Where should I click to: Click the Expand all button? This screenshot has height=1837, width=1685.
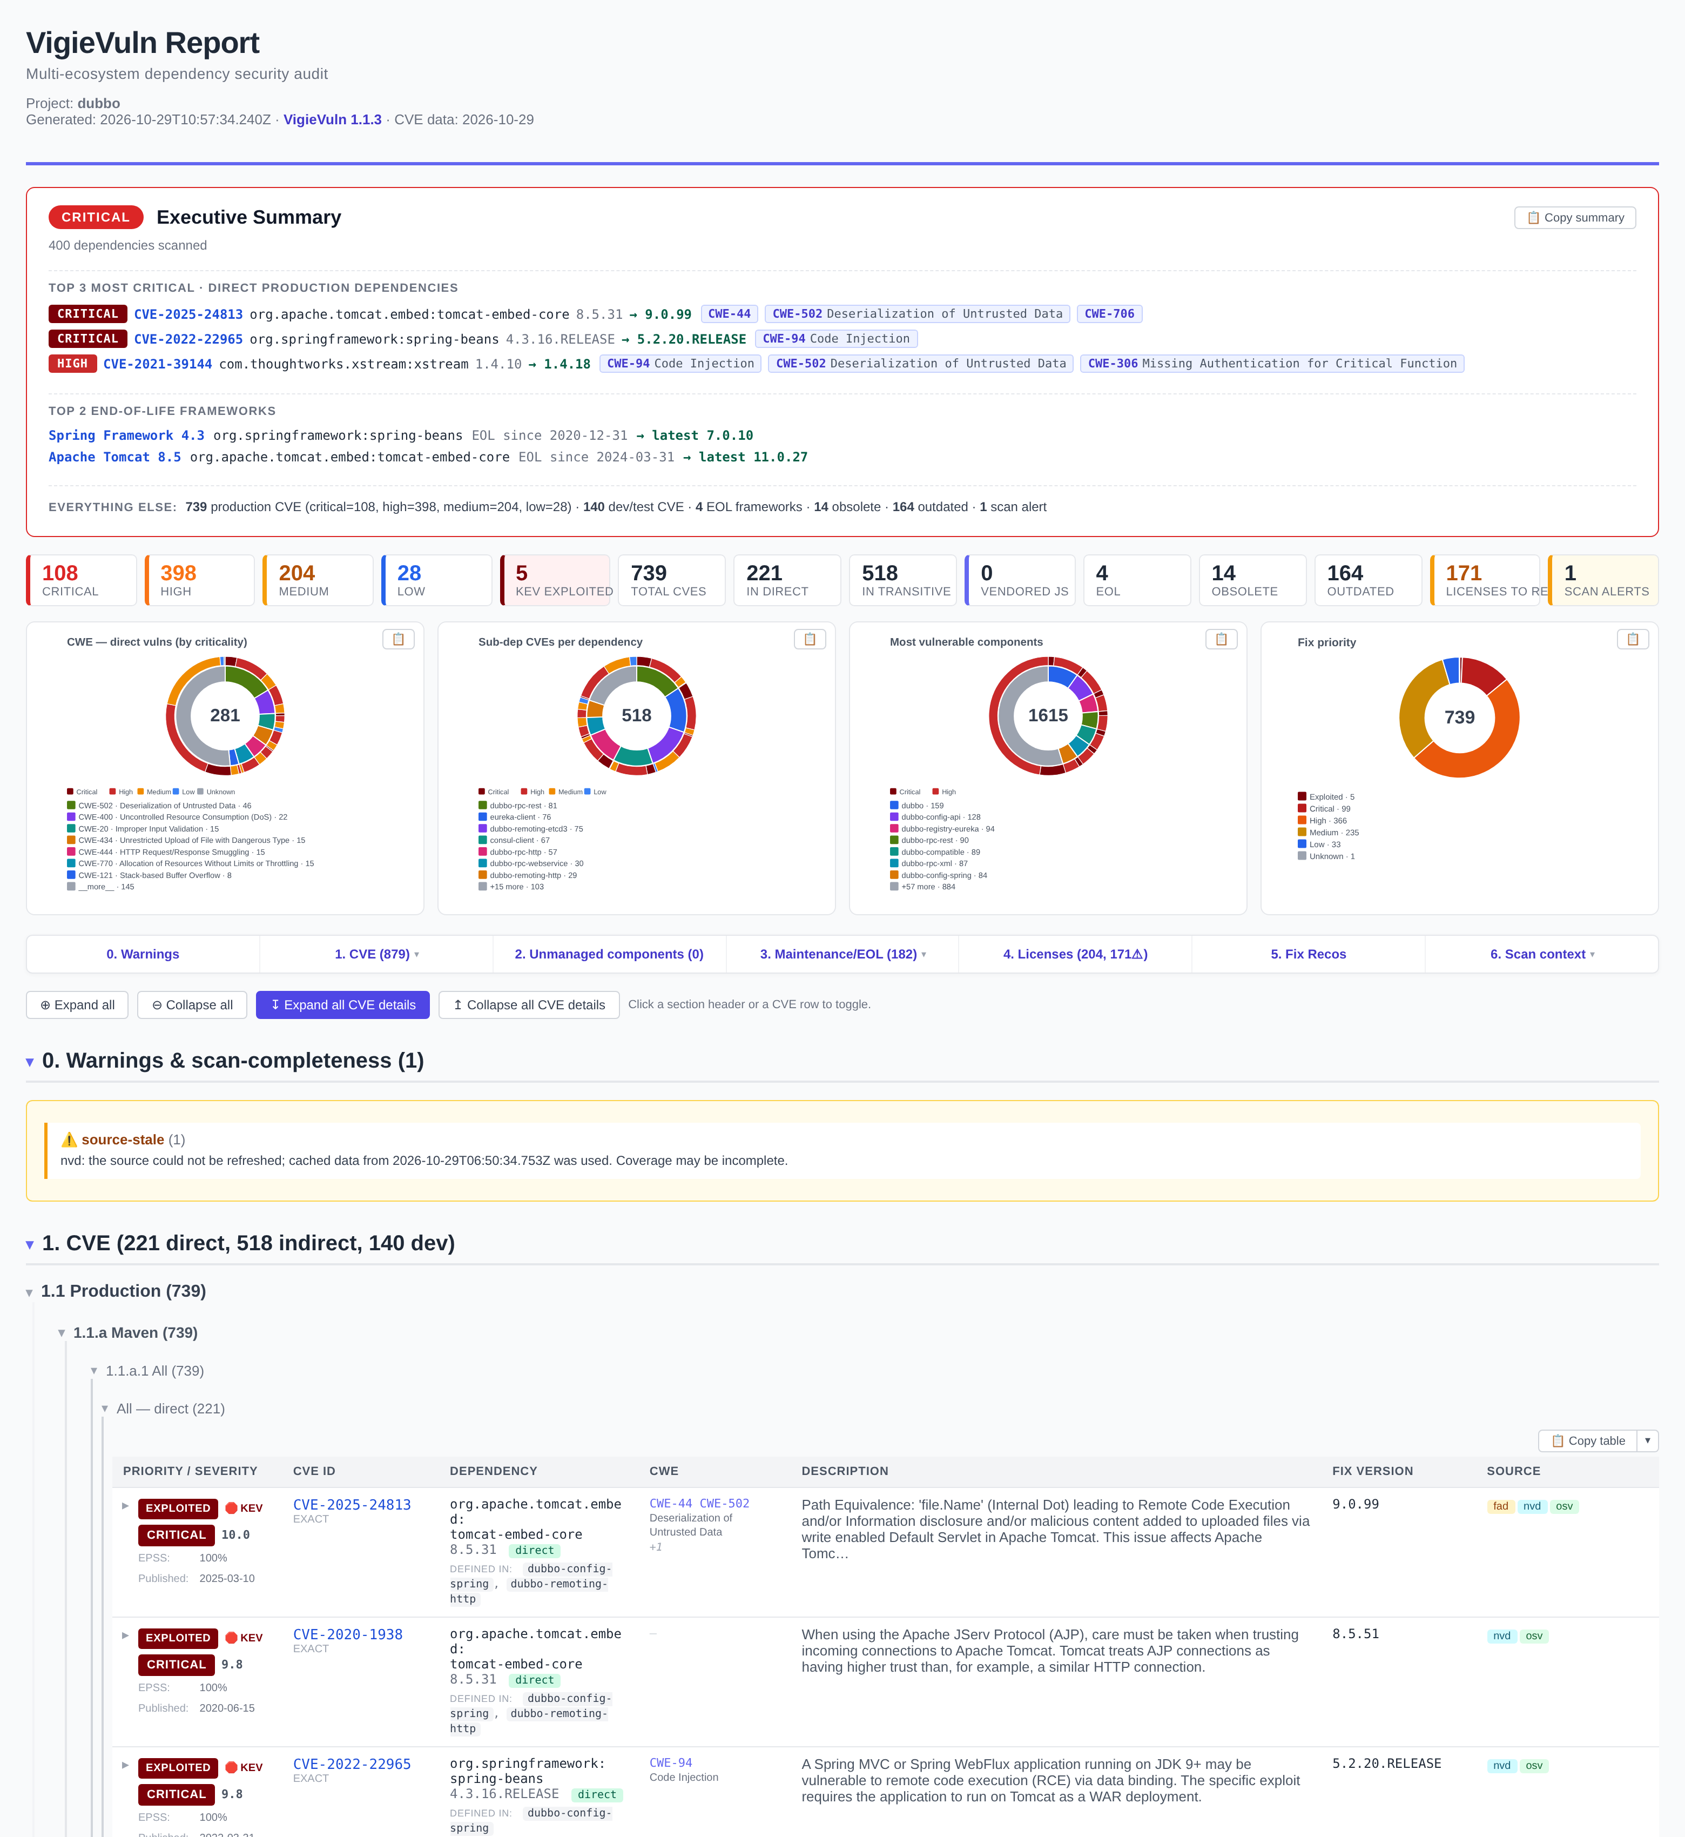pos(78,1005)
